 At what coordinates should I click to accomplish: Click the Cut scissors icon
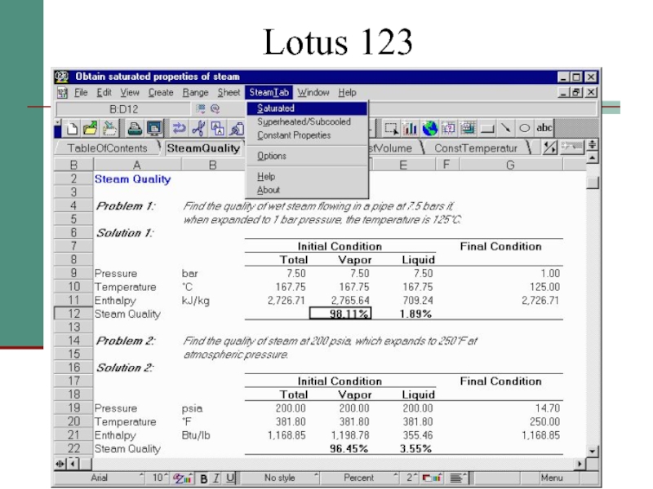point(198,128)
